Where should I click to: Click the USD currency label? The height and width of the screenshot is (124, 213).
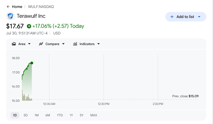[57, 33]
